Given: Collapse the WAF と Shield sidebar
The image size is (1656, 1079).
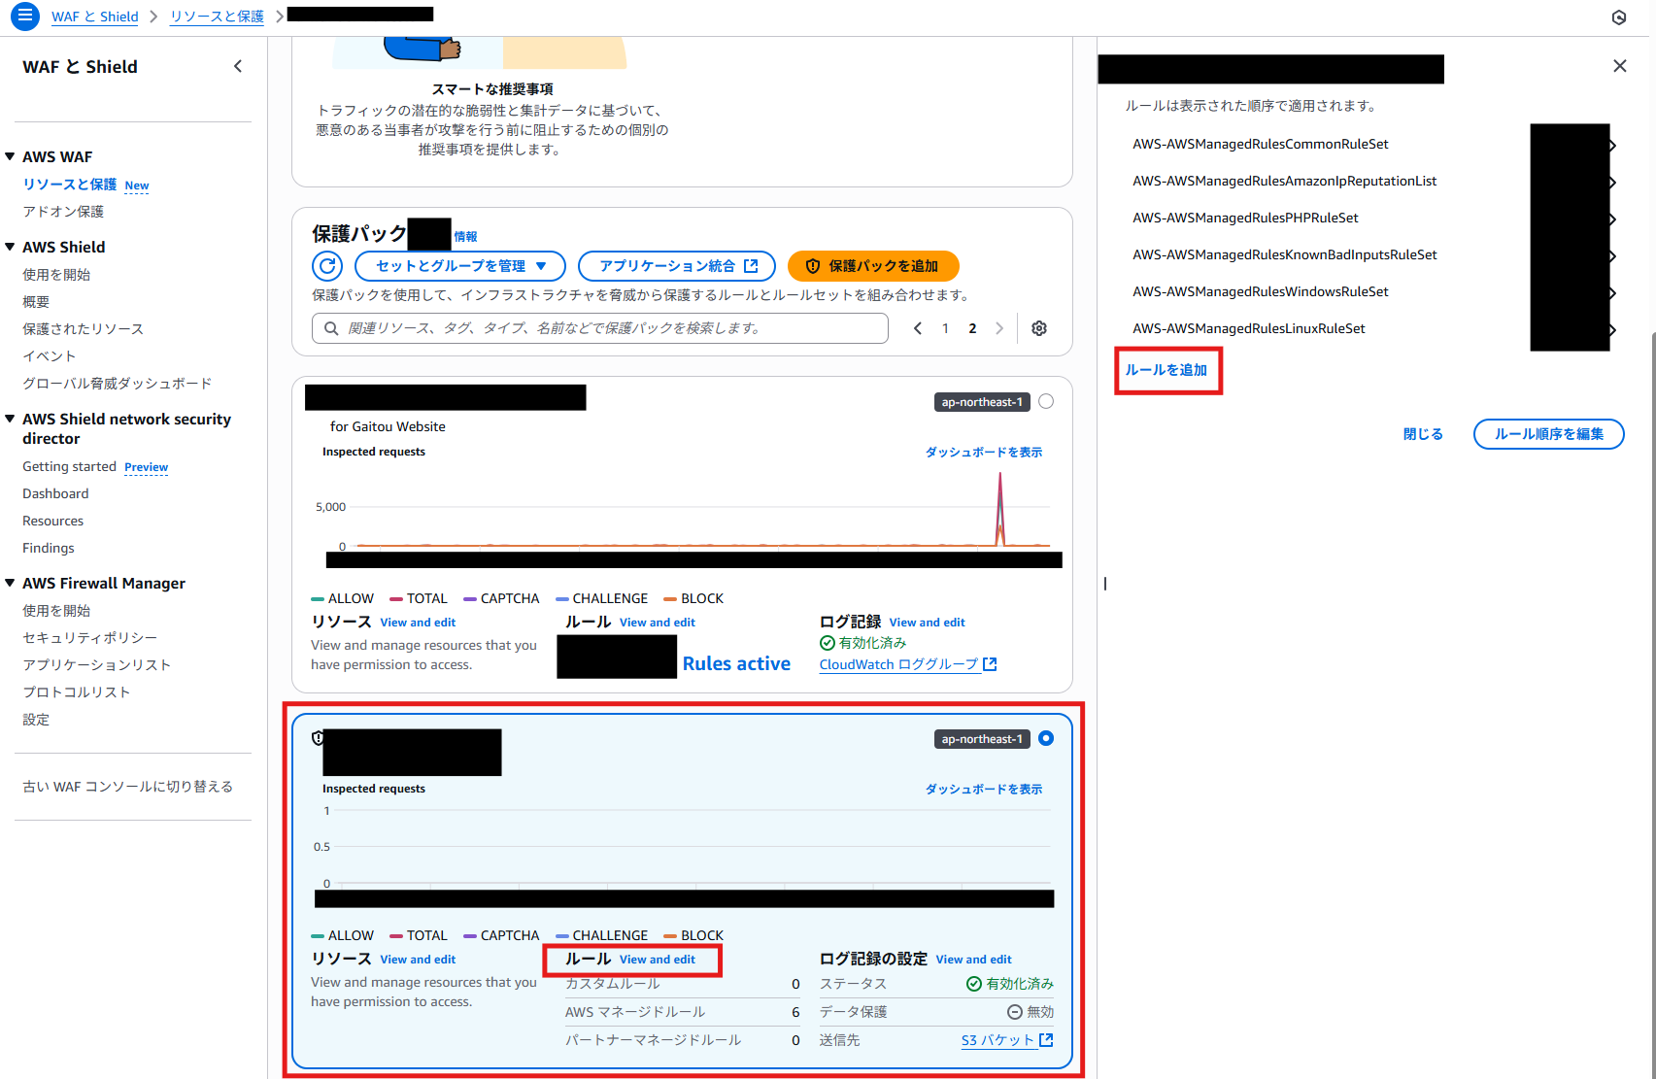Looking at the screenshot, I should click(x=238, y=66).
